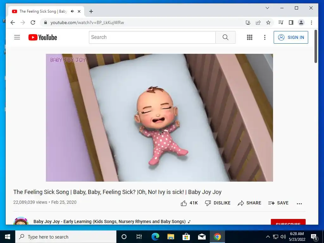Open more actions ellipsis under video
Screen dimensions: 324x243
[299, 203]
